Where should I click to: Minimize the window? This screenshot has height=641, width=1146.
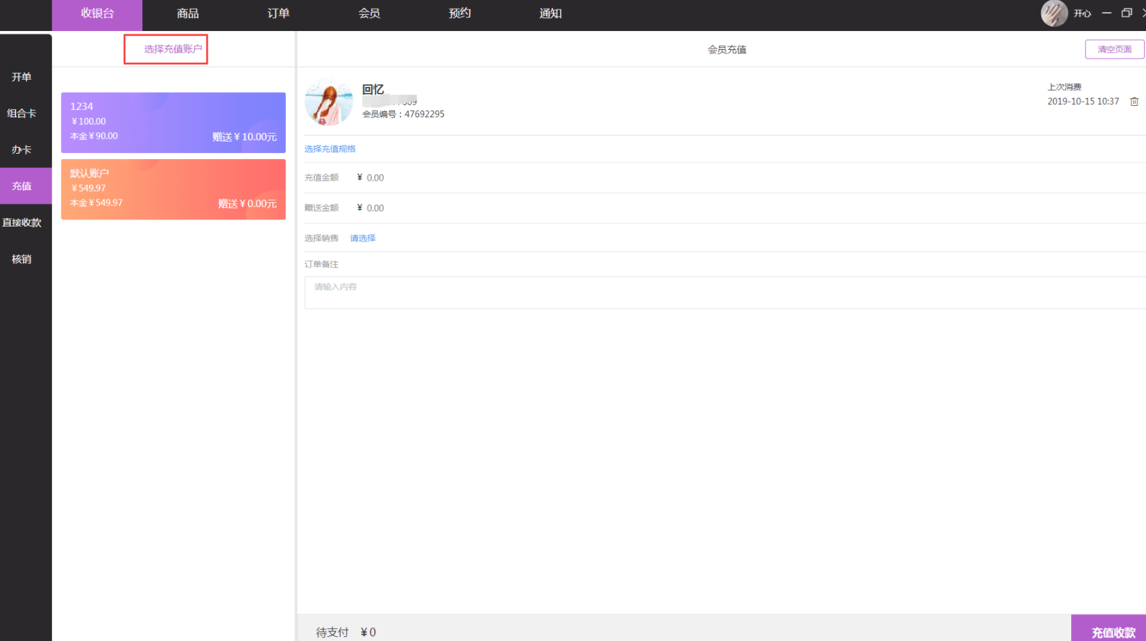point(1106,13)
